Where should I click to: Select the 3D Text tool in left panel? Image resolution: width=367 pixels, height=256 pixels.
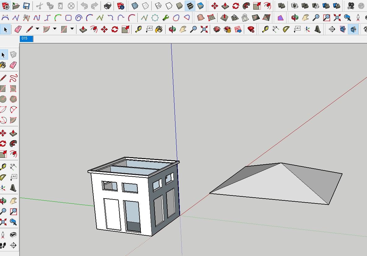tap(13, 188)
